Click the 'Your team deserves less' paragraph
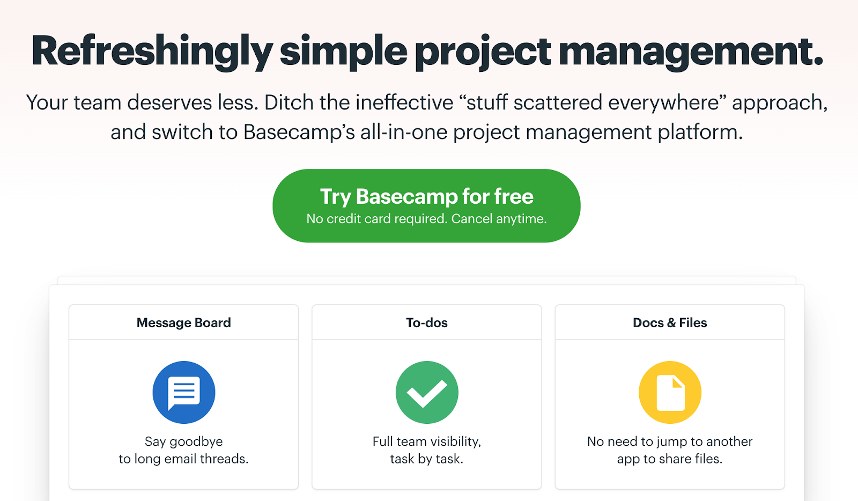 (x=427, y=117)
